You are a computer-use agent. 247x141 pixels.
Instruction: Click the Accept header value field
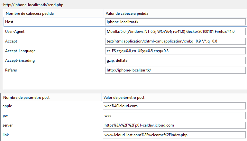175,41
